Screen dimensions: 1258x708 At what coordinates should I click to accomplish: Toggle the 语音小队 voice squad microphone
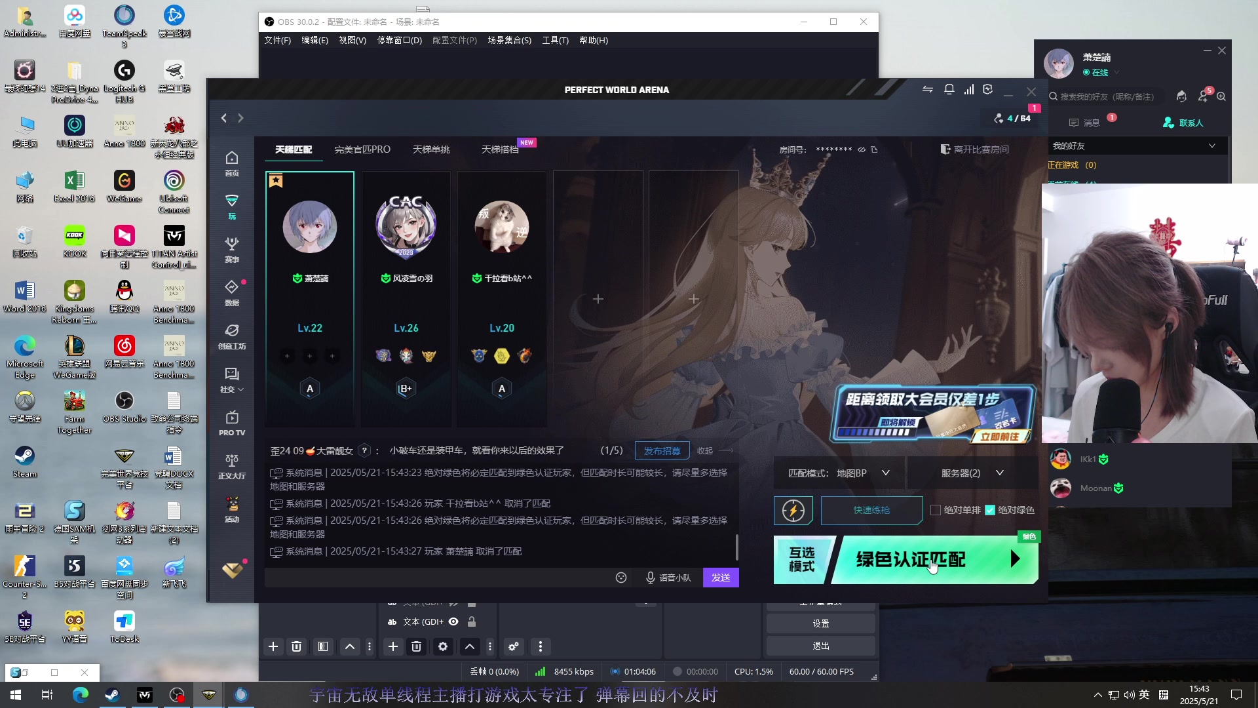click(x=668, y=578)
